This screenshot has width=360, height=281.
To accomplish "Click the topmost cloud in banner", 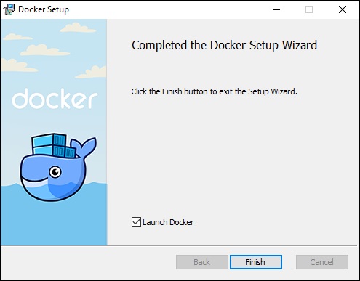I will point(78,28).
